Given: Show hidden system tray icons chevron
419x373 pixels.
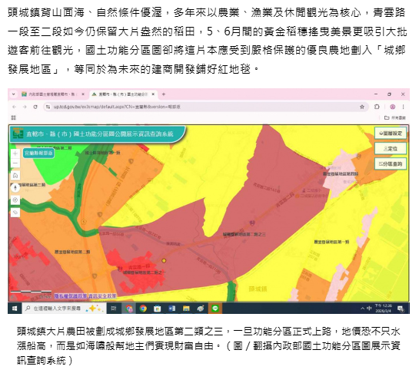Looking at the screenshot, I should (362, 309).
